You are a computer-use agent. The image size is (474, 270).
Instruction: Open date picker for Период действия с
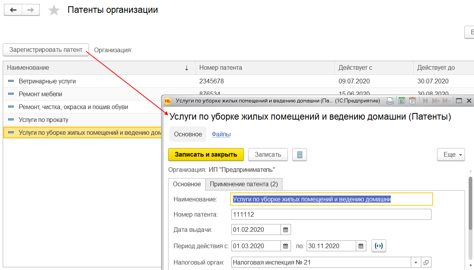pos(286,246)
